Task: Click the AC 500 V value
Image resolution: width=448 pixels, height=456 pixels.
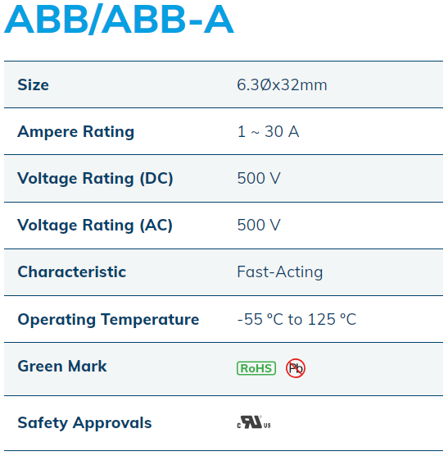Action: (259, 225)
